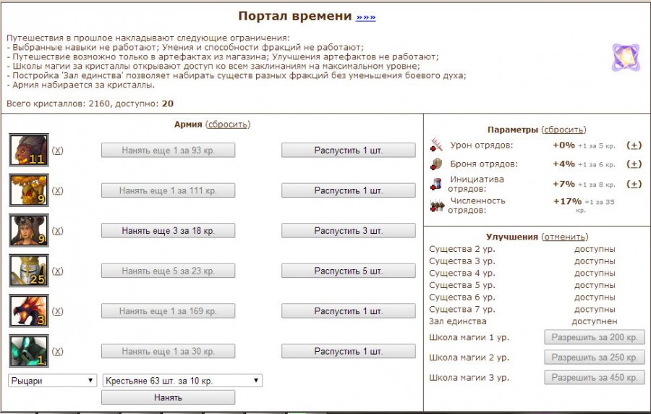Allow magic school level 1 for 200
The width and height of the screenshot is (651, 414).
click(x=595, y=337)
